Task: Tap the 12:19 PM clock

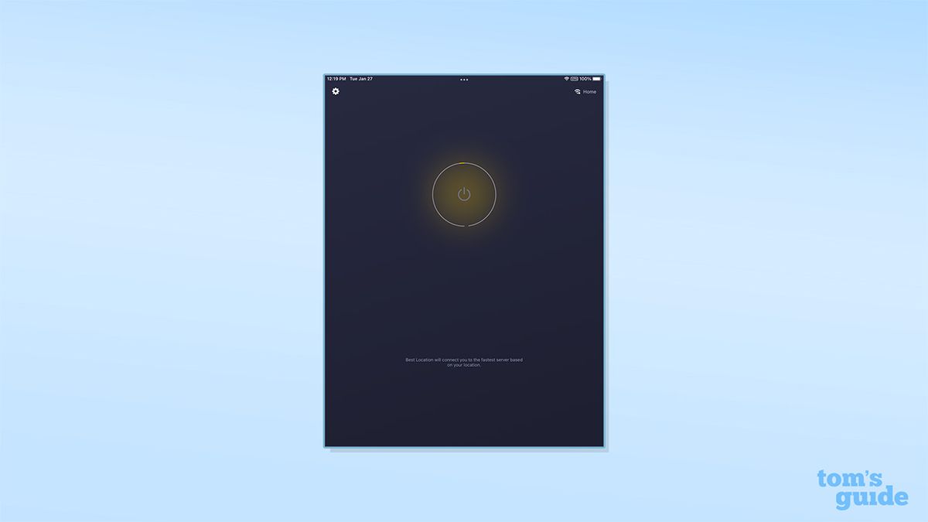Action: pos(336,79)
